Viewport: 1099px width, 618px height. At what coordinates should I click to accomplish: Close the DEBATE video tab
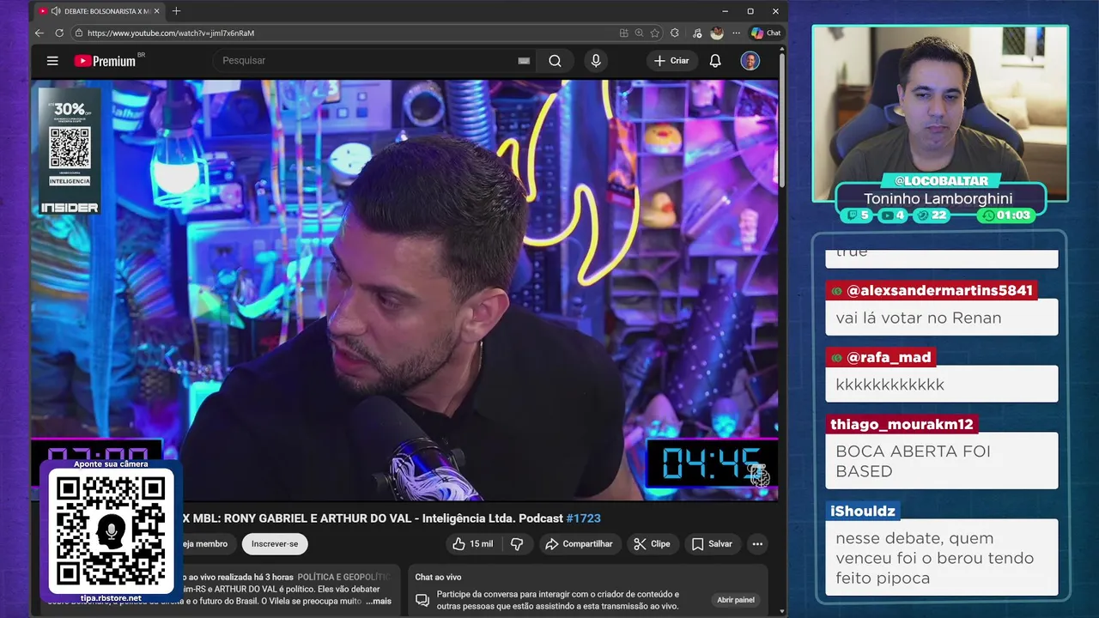pos(157,11)
